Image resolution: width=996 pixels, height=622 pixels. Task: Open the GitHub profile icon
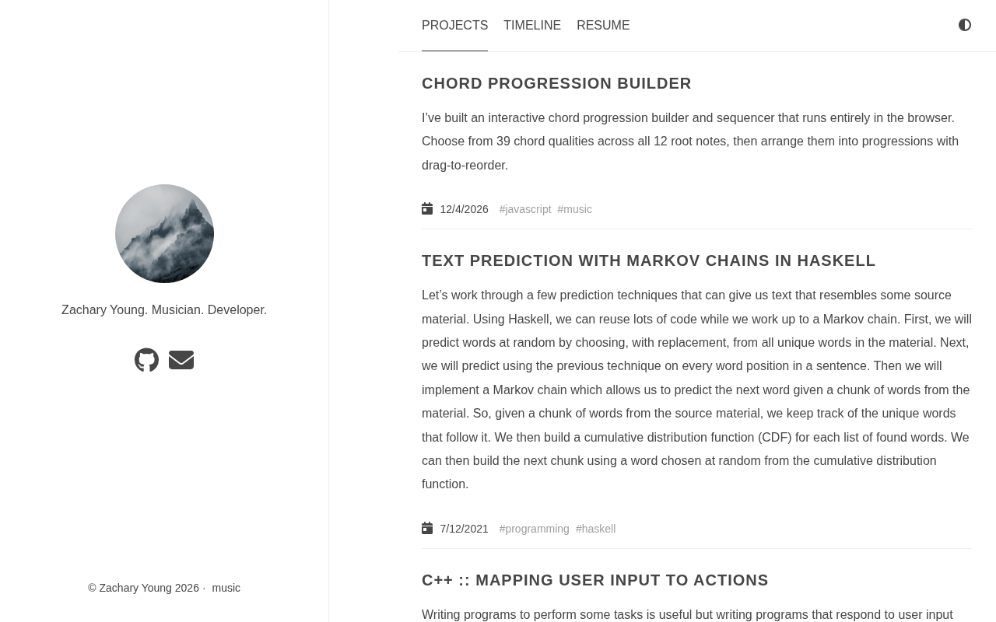(146, 360)
